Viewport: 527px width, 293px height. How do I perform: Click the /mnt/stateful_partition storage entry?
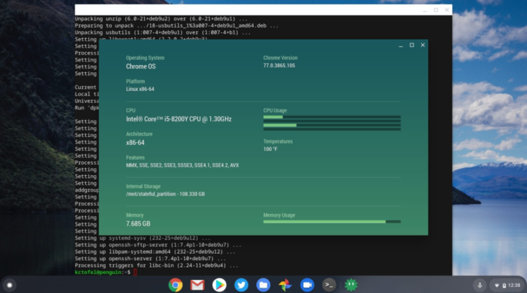(165, 194)
